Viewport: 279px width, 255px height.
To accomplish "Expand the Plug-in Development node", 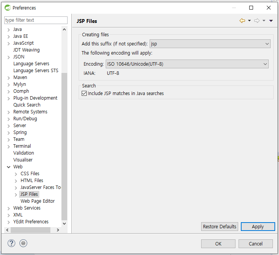I will tap(8, 98).
